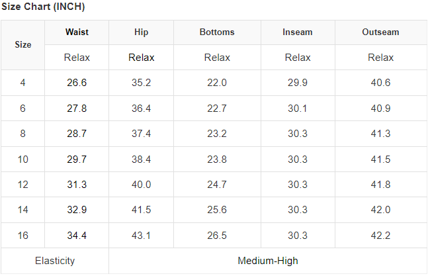This screenshot has height=276, width=430.
Task: Click the Inseam column header
Action: point(298,32)
